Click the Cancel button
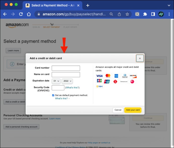Viewport: 174px width, 148px height. [118, 110]
